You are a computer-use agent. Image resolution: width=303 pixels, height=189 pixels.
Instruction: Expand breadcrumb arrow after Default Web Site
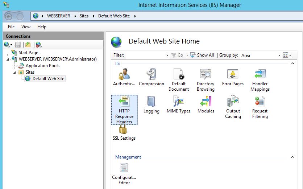(x=135, y=16)
